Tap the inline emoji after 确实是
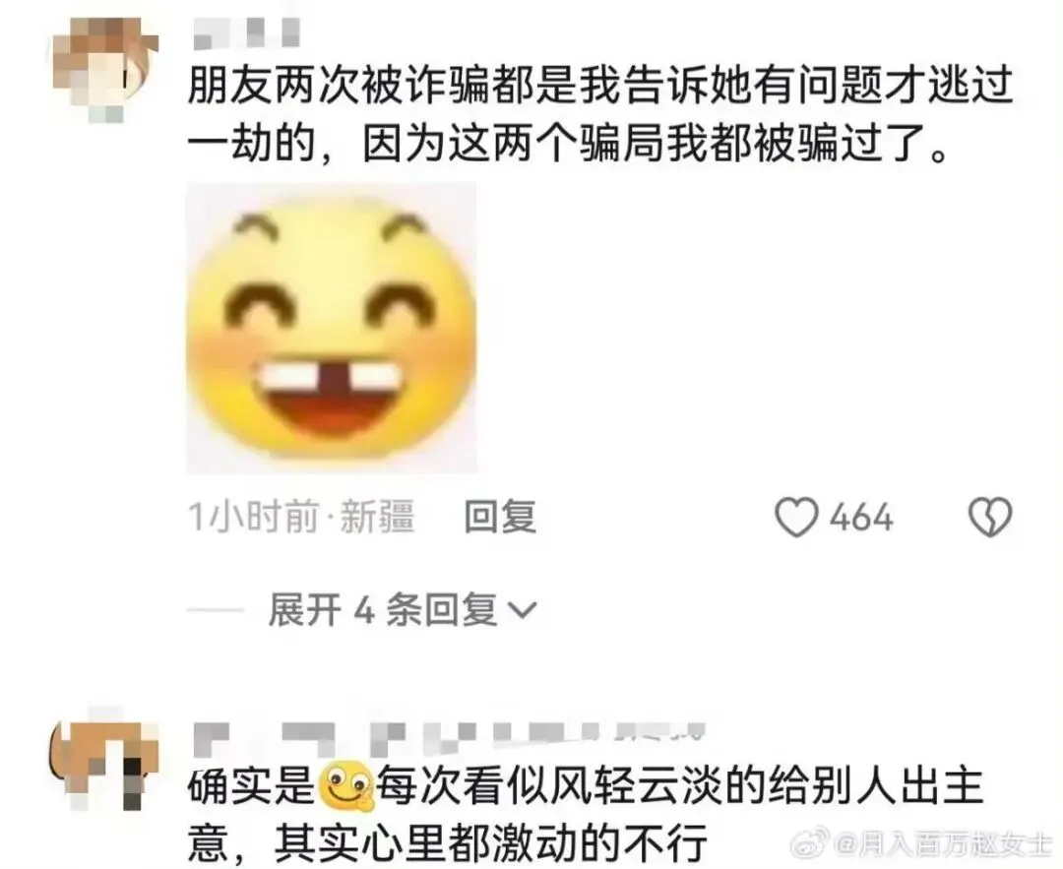 pyautogui.click(x=345, y=787)
